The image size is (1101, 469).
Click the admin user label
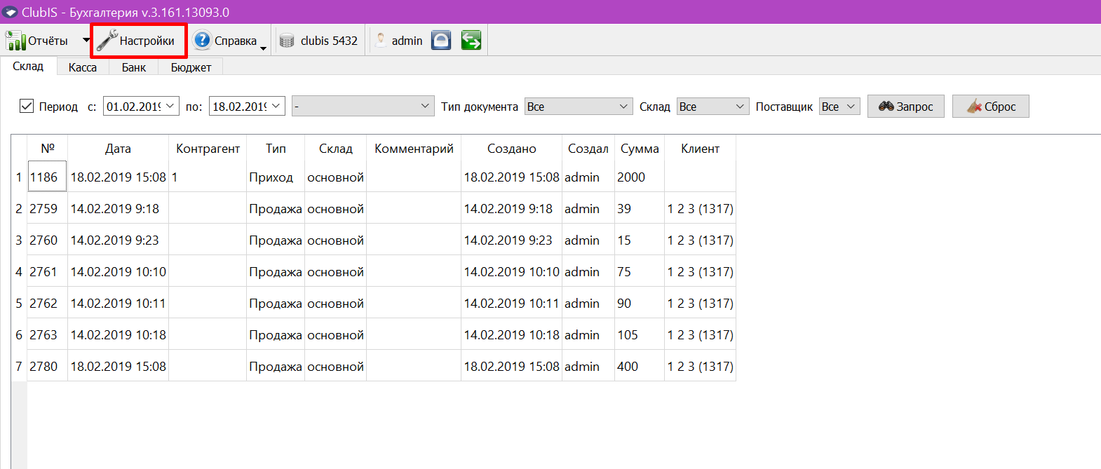tap(407, 41)
